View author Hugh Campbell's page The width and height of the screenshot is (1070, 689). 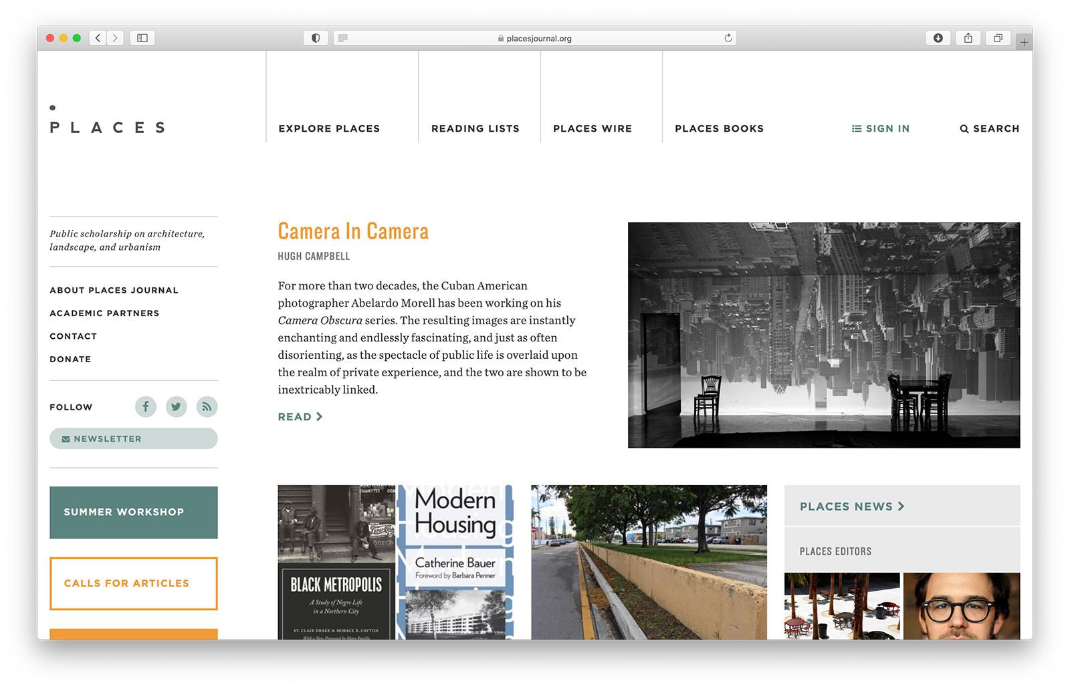click(x=314, y=257)
